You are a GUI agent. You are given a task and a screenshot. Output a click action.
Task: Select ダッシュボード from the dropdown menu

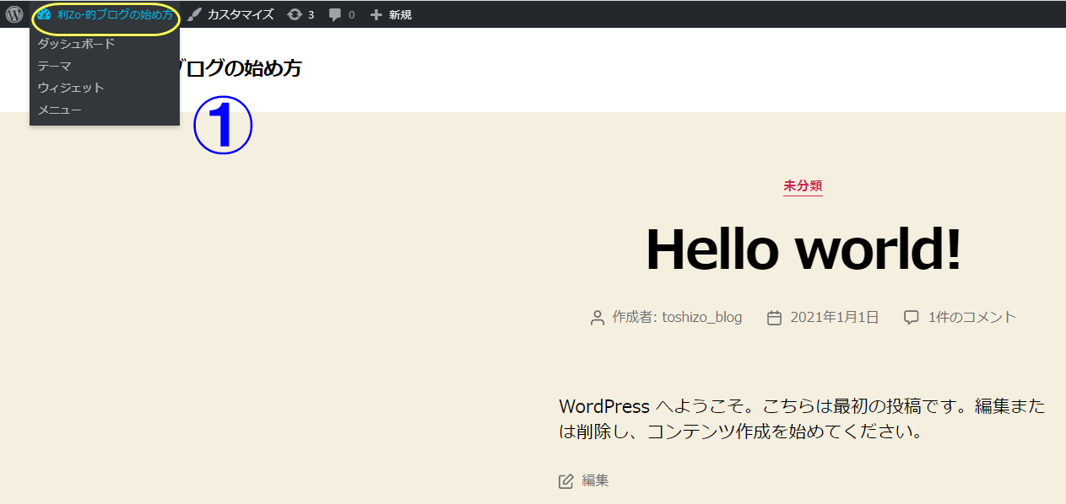[76, 44]
